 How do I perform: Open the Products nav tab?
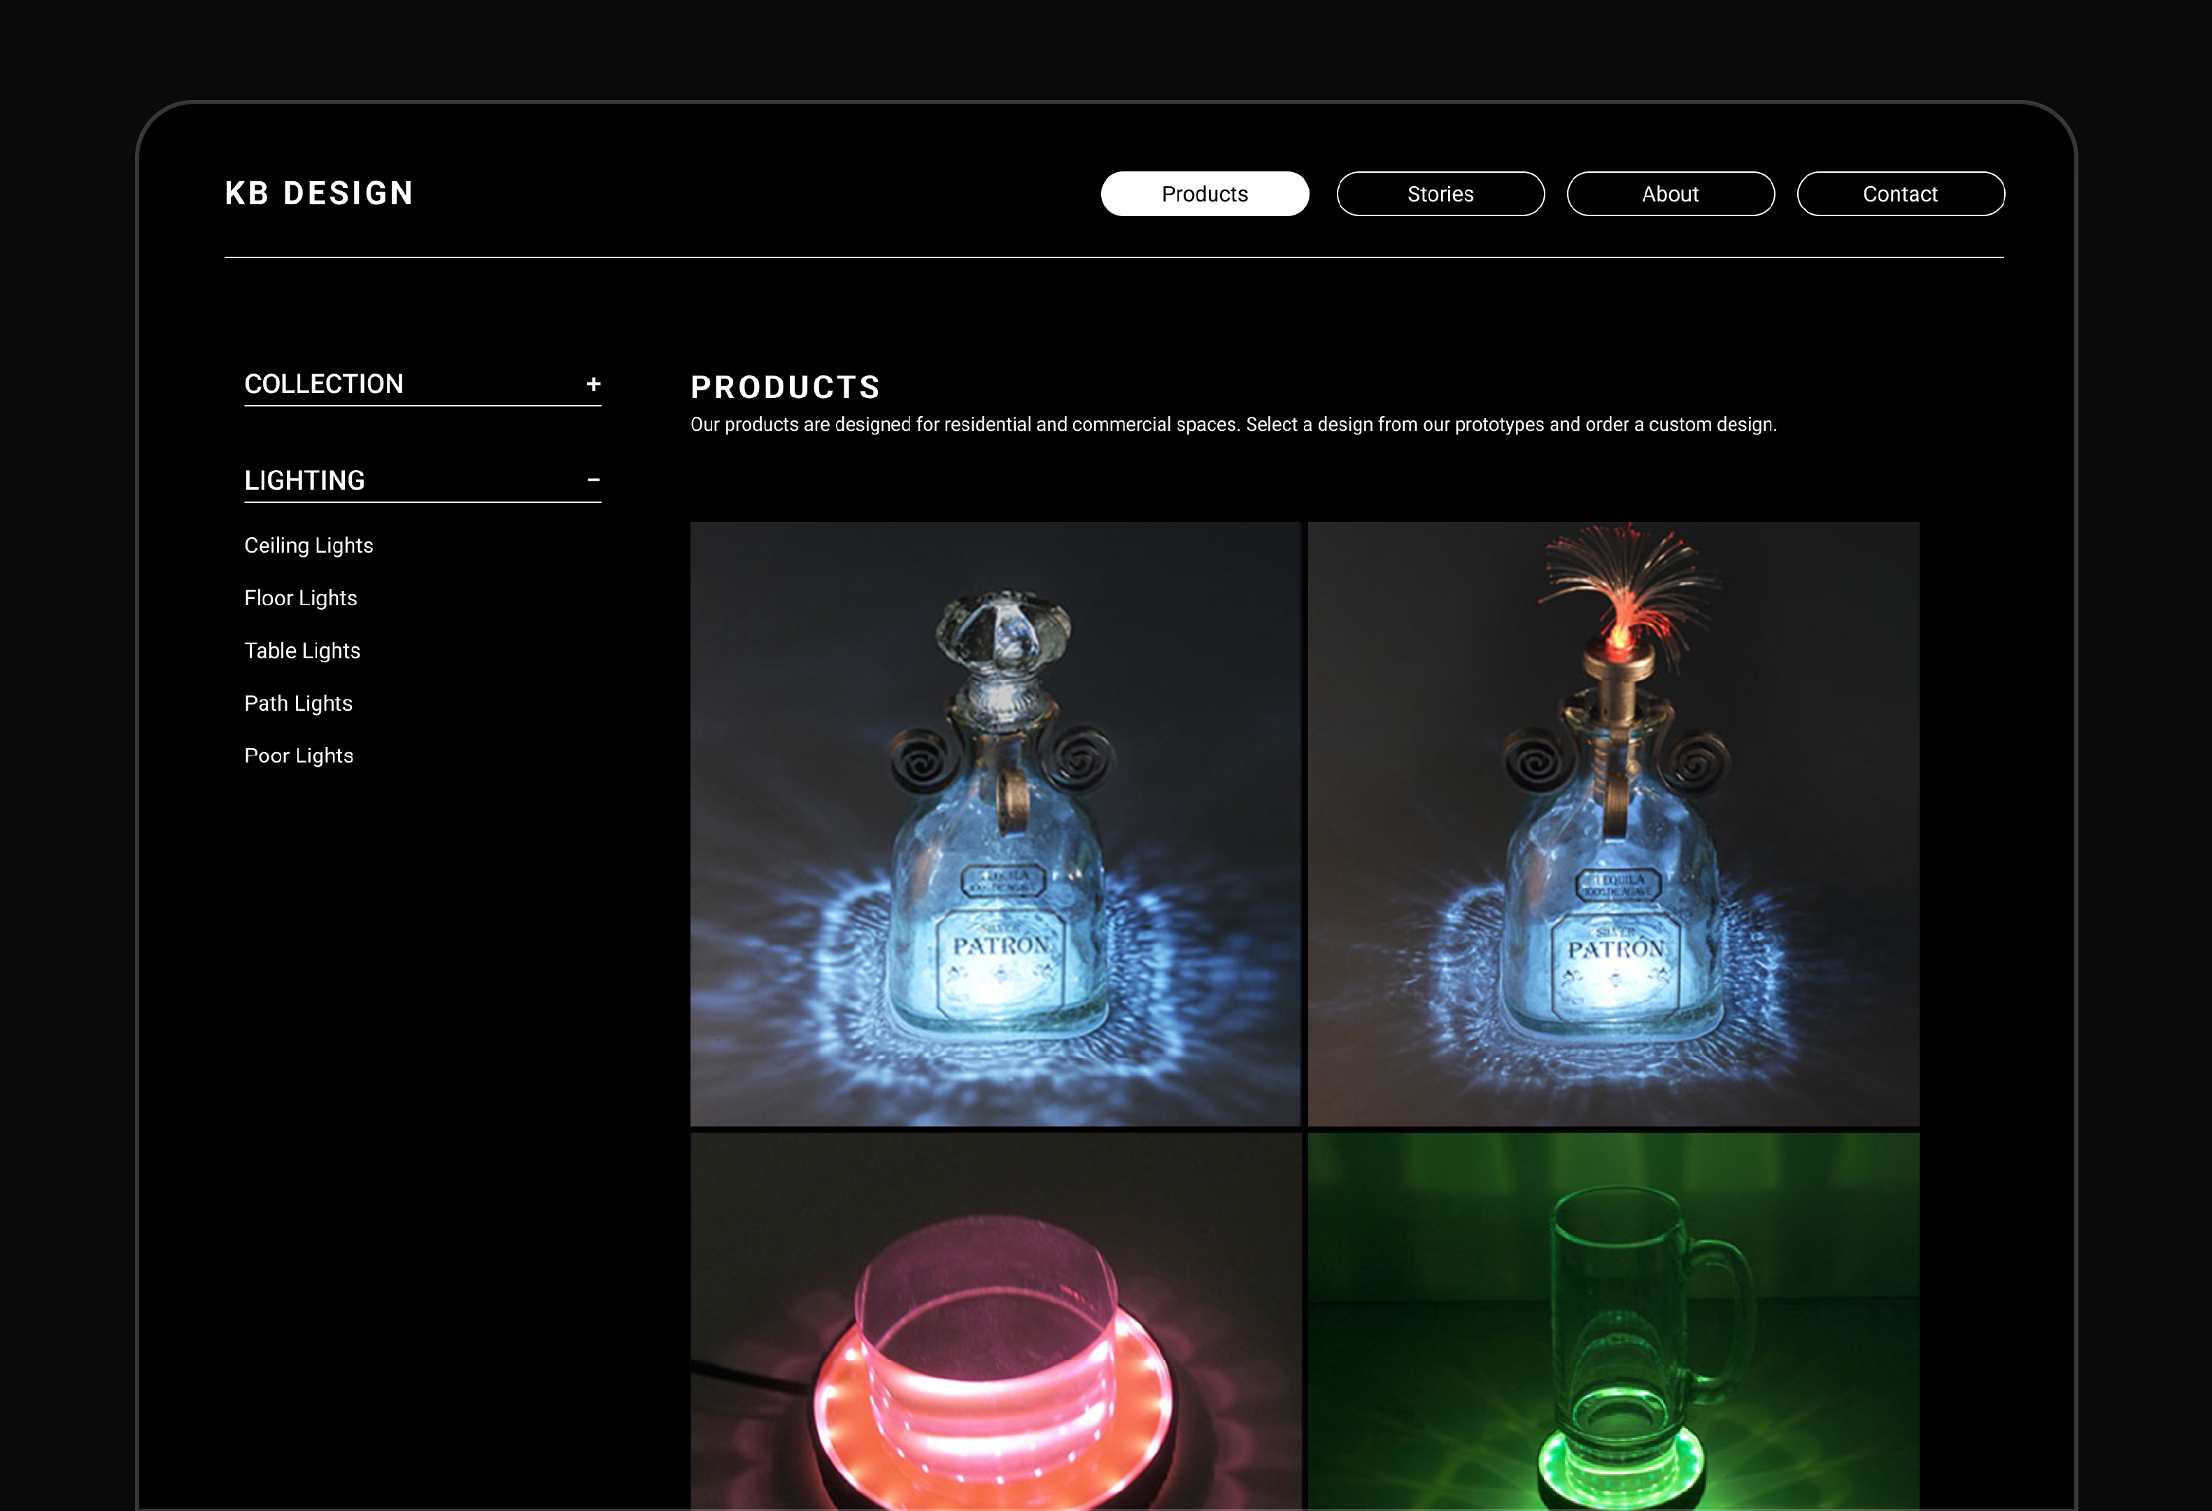[x=1205, y=194]
